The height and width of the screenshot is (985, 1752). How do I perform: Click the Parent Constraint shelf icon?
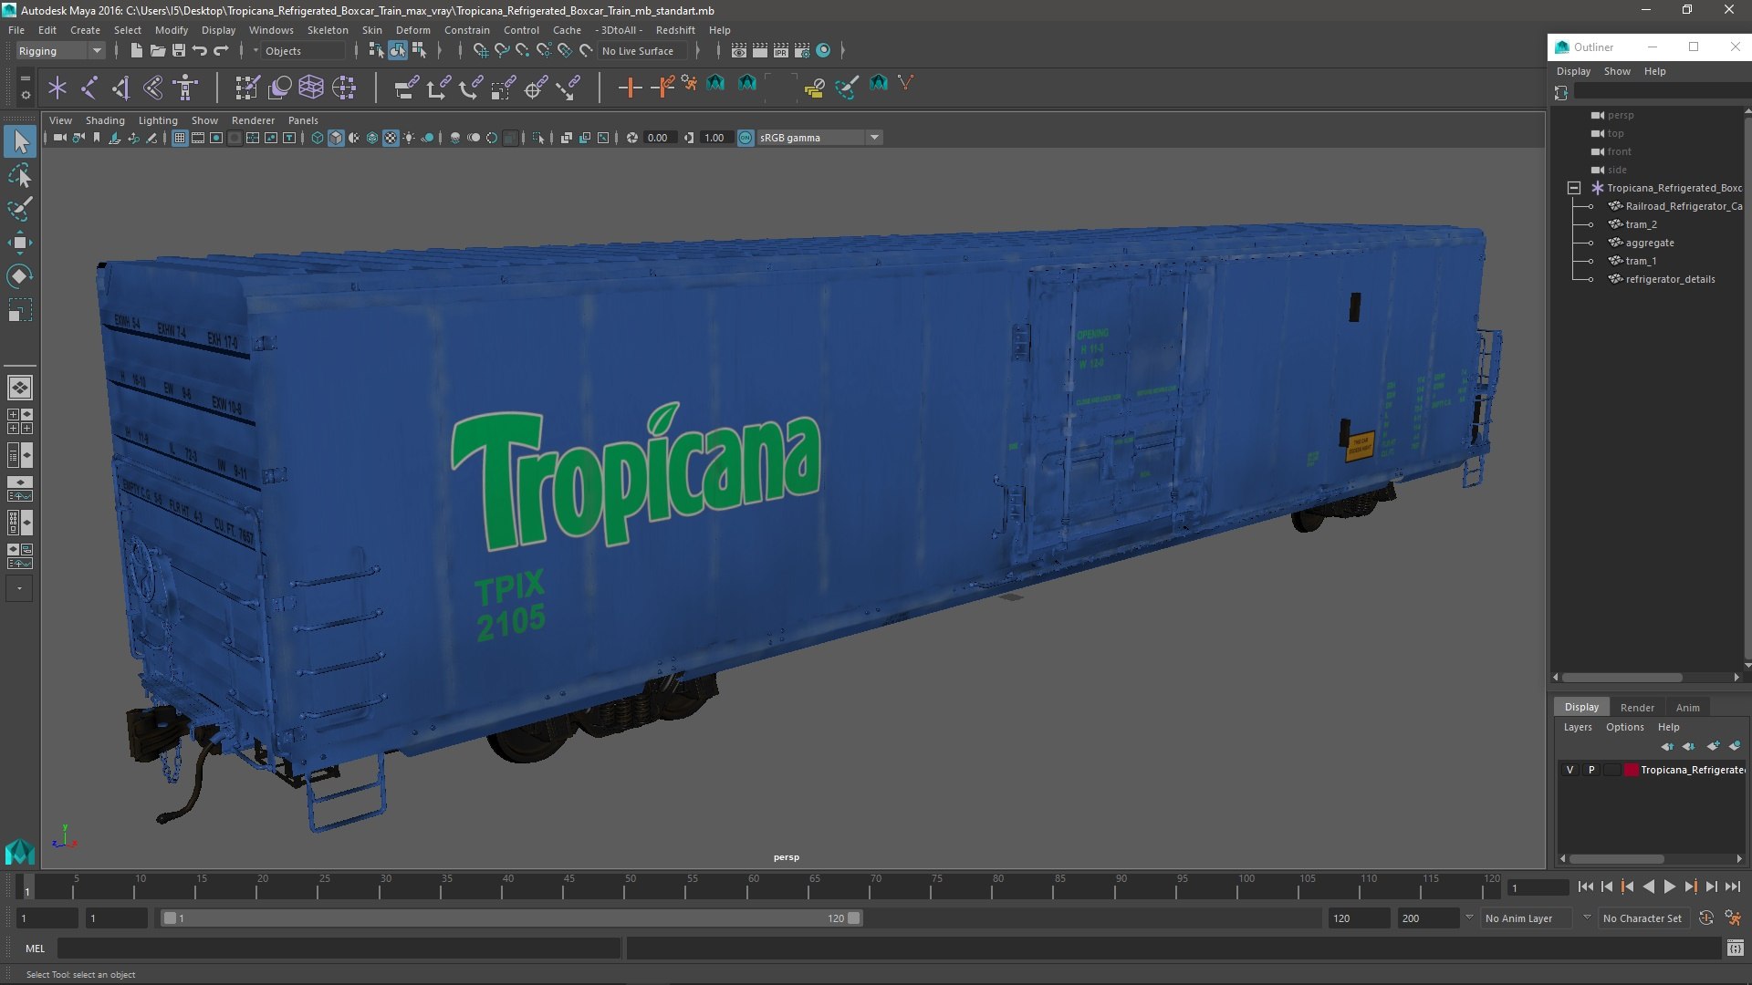406,88
